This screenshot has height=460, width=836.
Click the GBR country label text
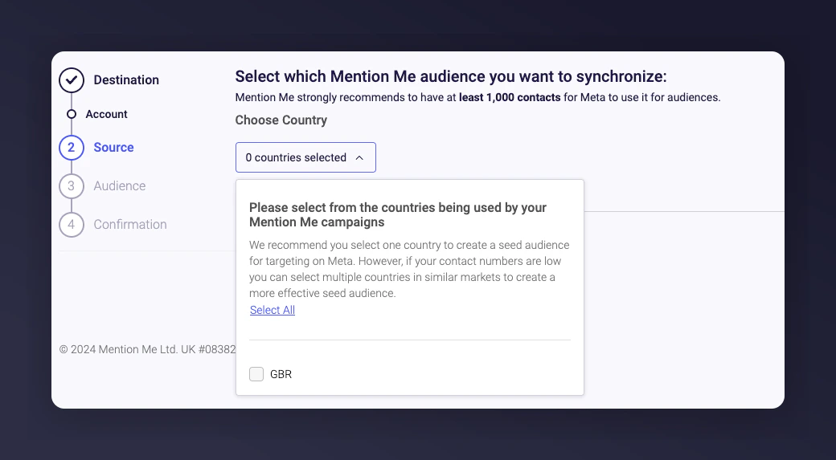click(x=281, y=374)
